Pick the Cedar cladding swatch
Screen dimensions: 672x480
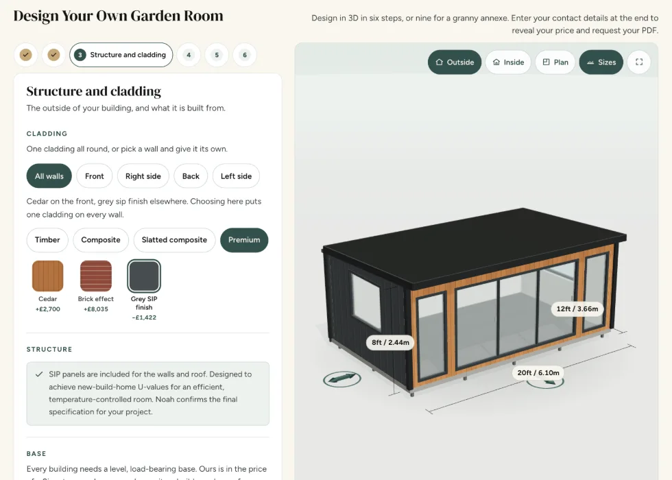click(x=47, y=276)
